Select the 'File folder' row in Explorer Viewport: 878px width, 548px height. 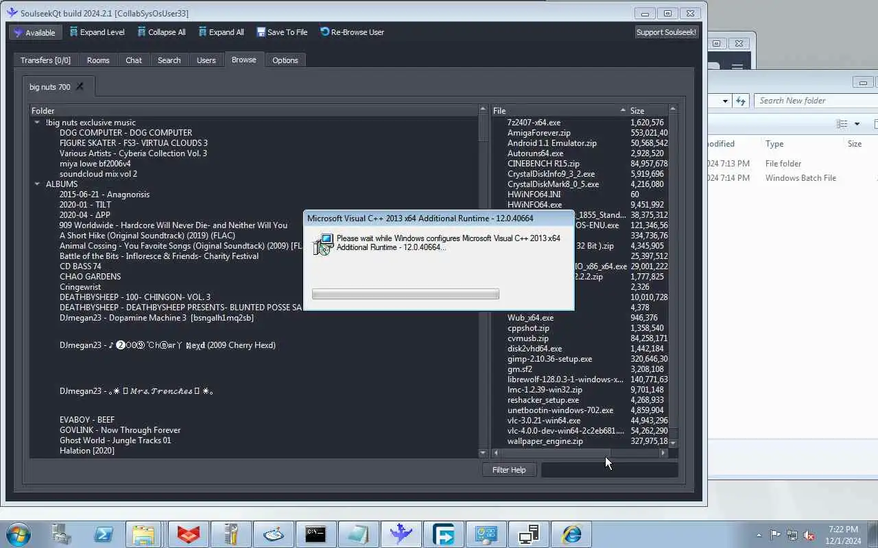point(792,164)
